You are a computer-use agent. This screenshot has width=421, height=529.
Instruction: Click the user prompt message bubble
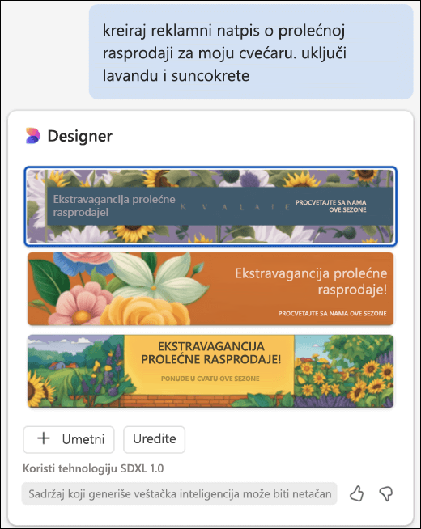pyautogui.click(x=251, y=52)
